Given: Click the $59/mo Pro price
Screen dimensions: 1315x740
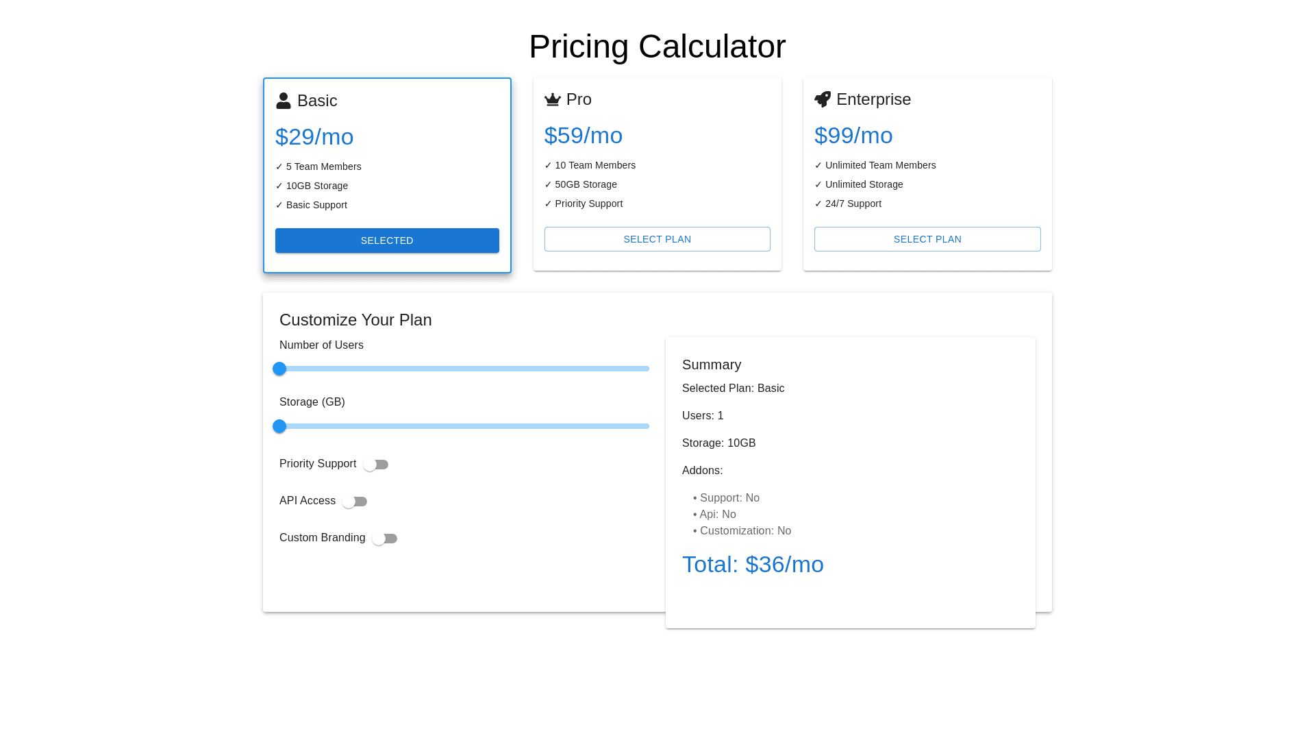Looking at the screenshot, I should [x=584, y=136].
